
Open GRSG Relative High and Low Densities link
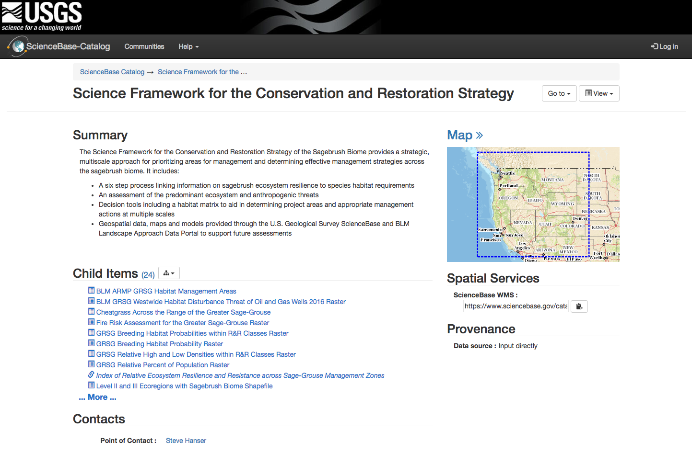point(196,354)
